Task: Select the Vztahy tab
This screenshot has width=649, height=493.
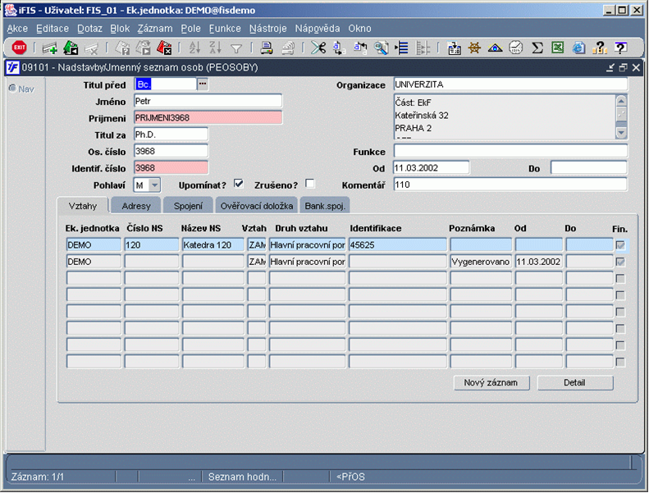Action: pyautogui.click(x=82, y=206)
